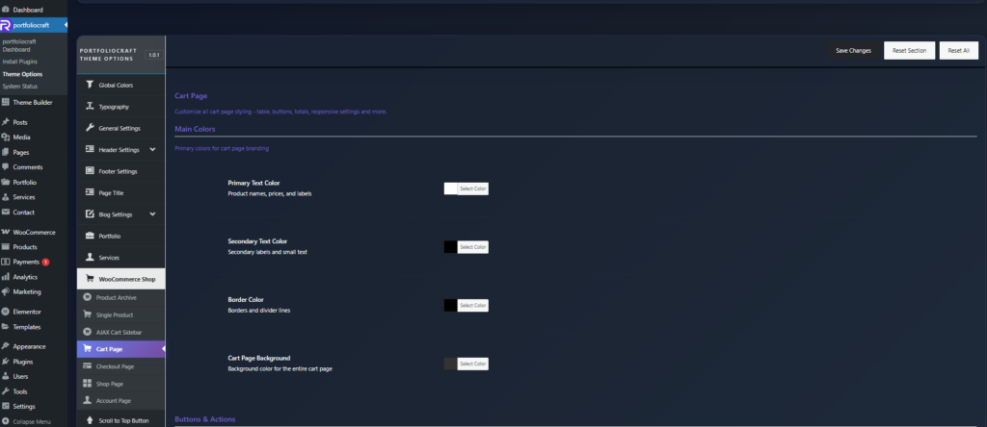Click the Account Page user icon
Screen dimensions: 987x427
[x=88, y=400]
